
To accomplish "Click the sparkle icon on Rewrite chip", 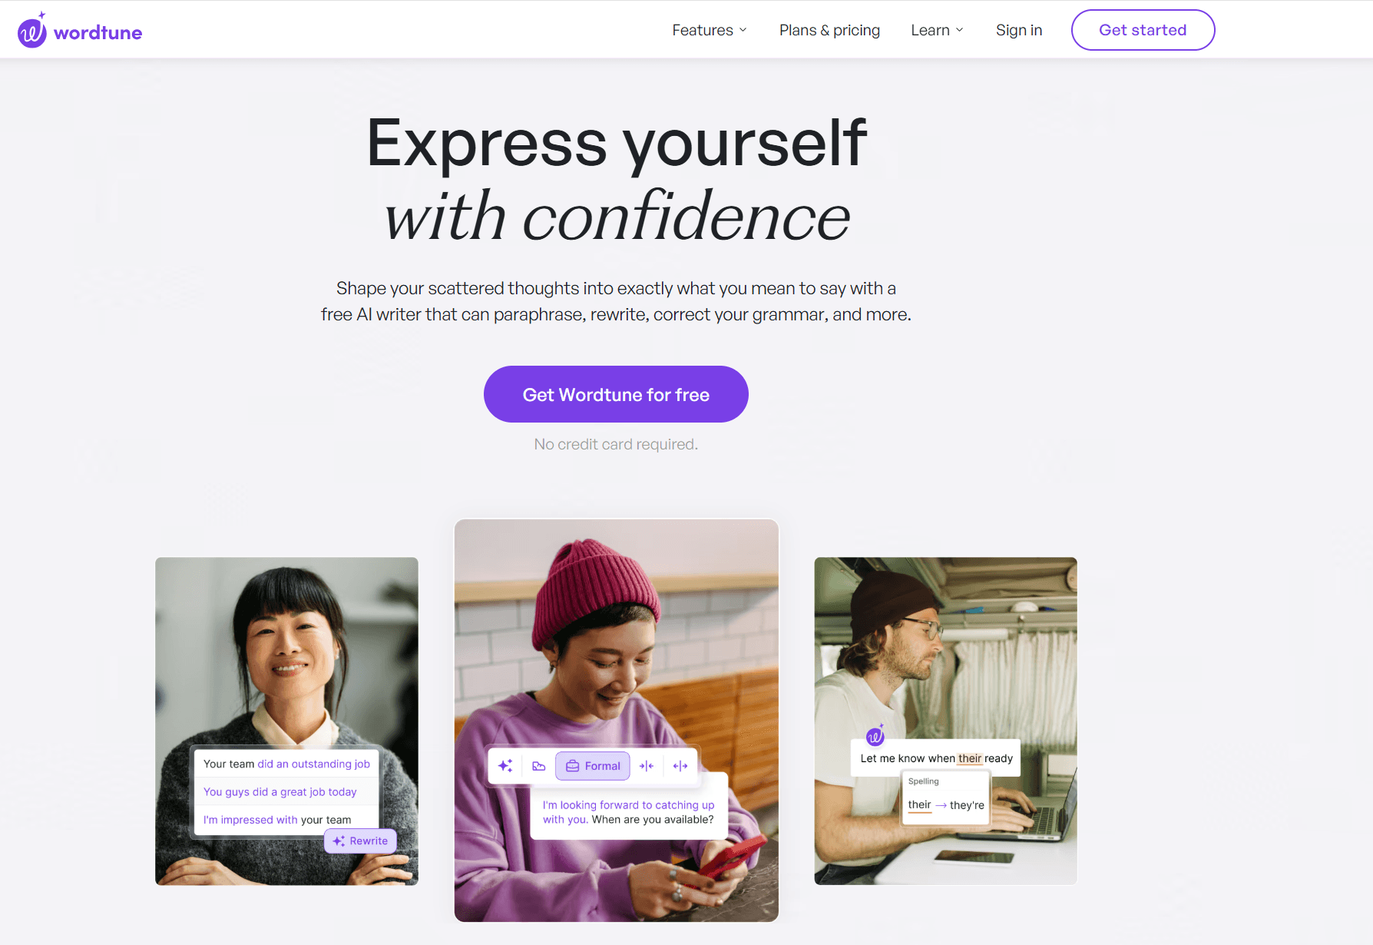I will (x=339, y=841).
